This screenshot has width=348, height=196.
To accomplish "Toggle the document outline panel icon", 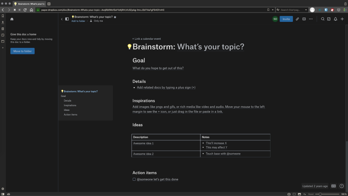I will coord(67,19).
